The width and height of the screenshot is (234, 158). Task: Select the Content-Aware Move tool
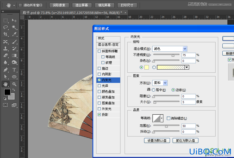point(6,42)
